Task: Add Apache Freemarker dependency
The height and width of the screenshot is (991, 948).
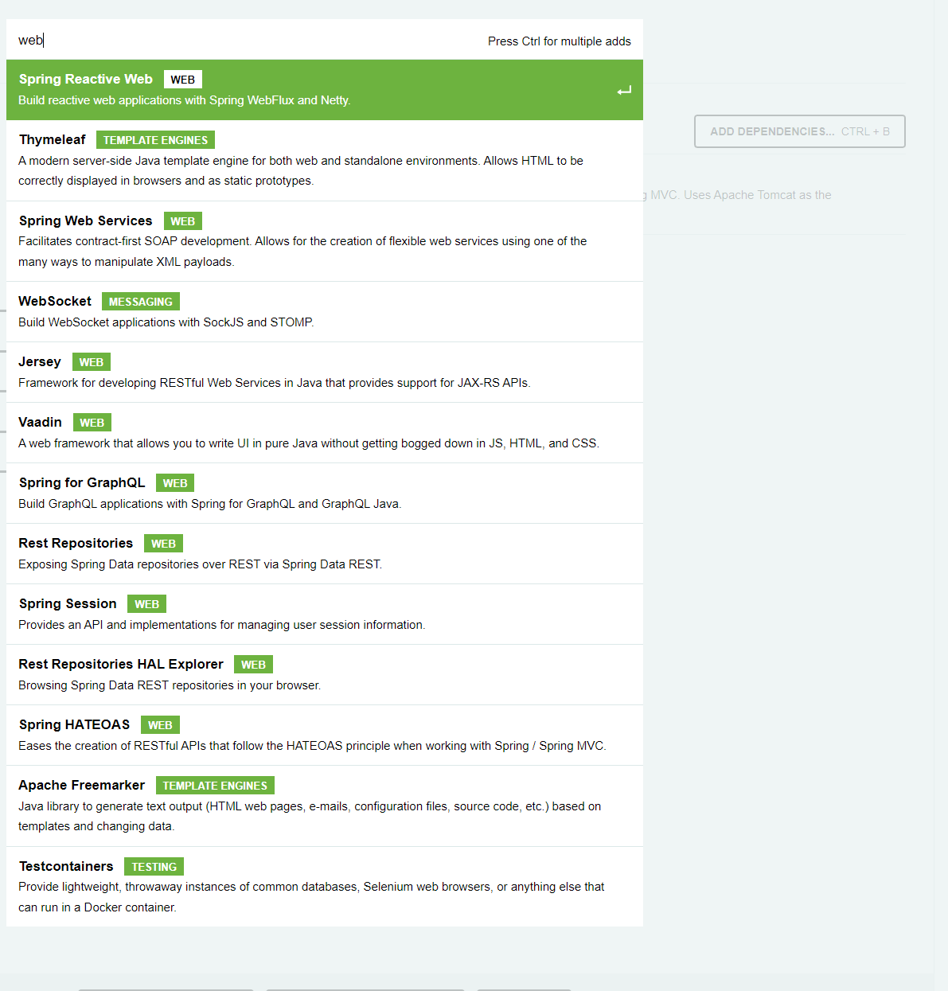Action: [325, 806]
